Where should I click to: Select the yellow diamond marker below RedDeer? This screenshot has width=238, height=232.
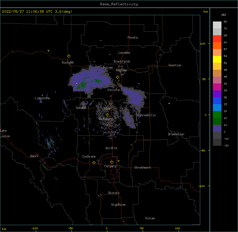(x=118, y=77)
